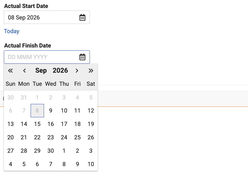Click the Actual Finish Date calendar icon
The width and height of the screenshot is (248, 176).
click(82, 57)
